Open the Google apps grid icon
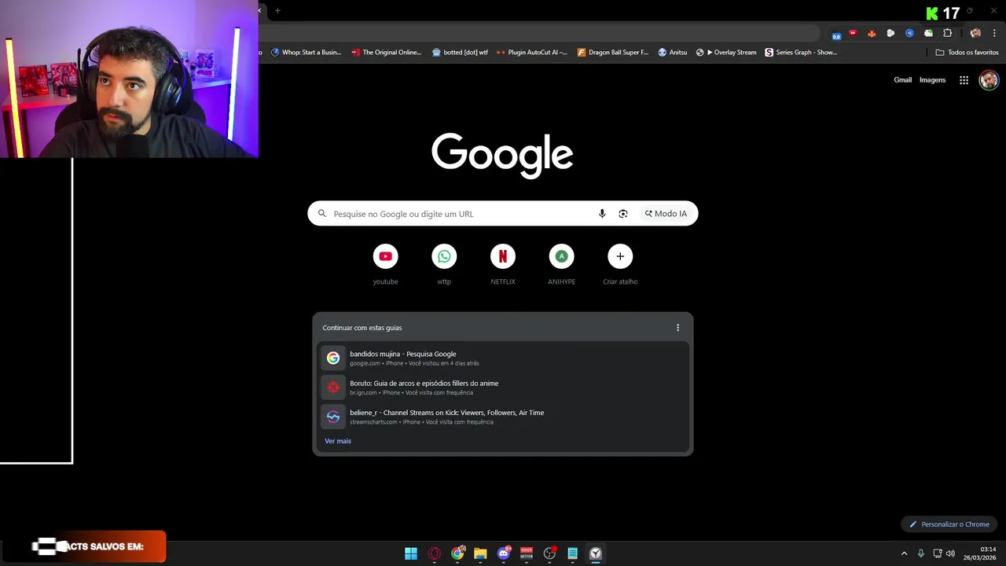1006x566 pixels. click(x=964, y=80)
